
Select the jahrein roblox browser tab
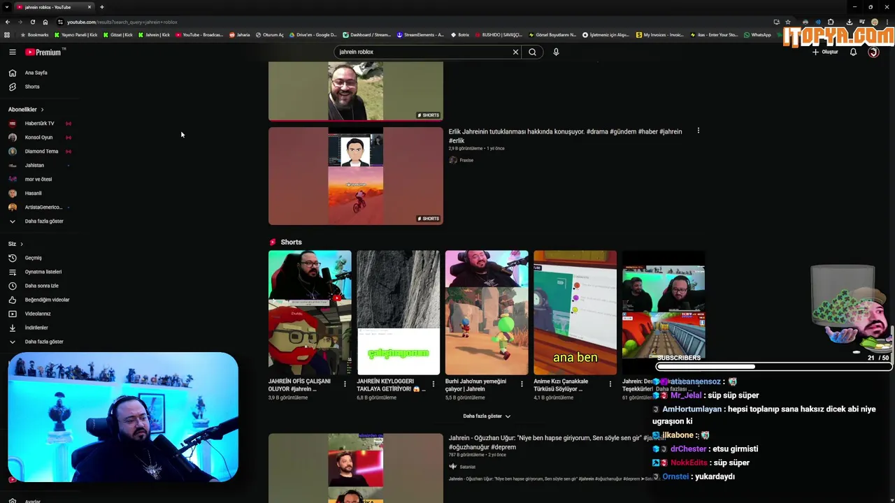(x=52, y=7)
